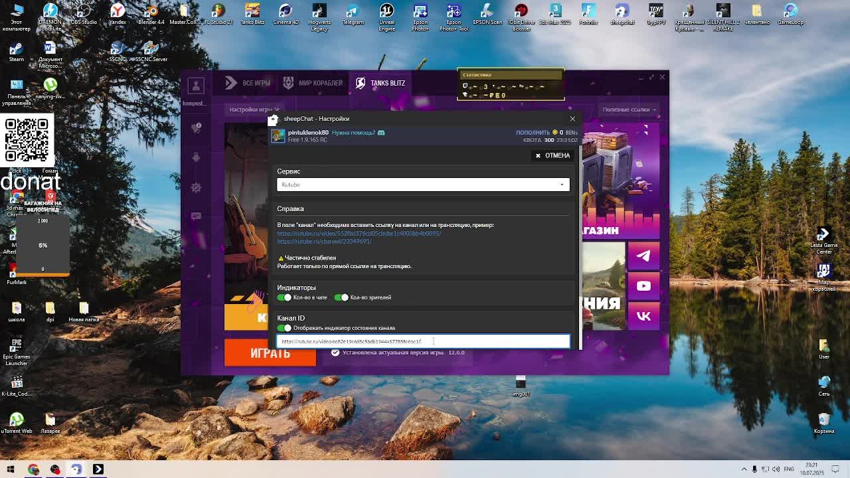Open the launcher settings gear icon
This screenshot has width=850, height=478.
click(x=196, y=188)
